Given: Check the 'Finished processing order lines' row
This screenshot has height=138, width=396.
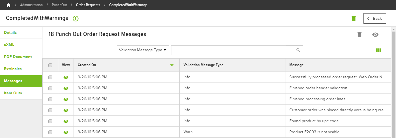Looking at the screenshot, I should (x=50, y=99).
